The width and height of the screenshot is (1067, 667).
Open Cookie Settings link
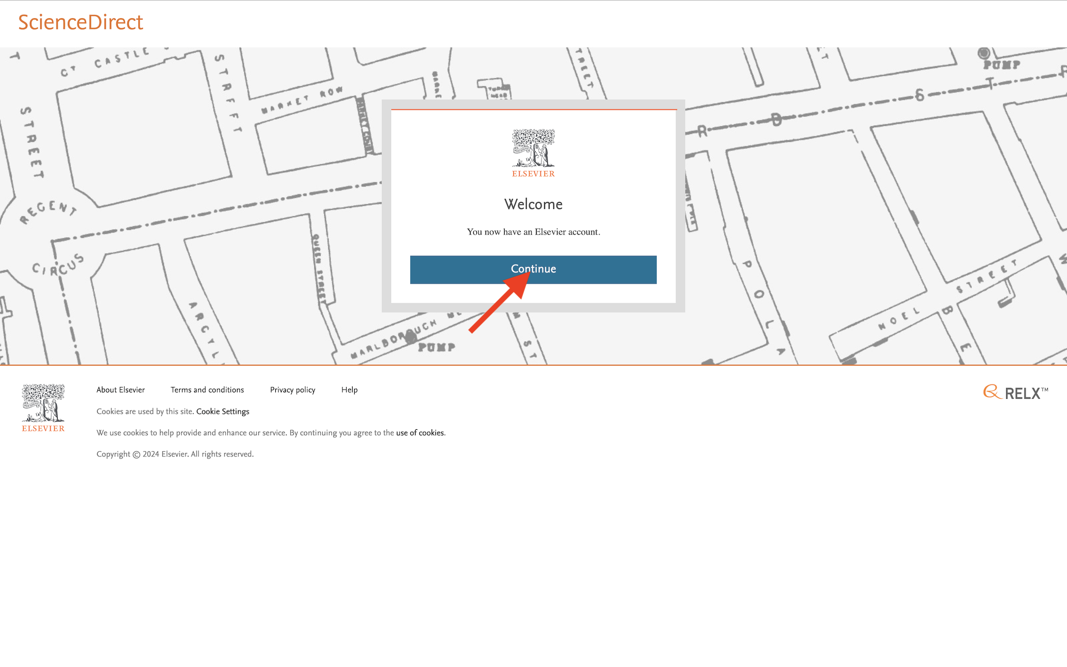click(222, 411)
